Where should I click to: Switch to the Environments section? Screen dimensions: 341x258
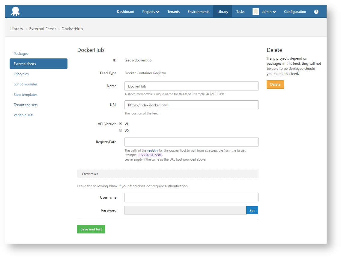[198, 11]
